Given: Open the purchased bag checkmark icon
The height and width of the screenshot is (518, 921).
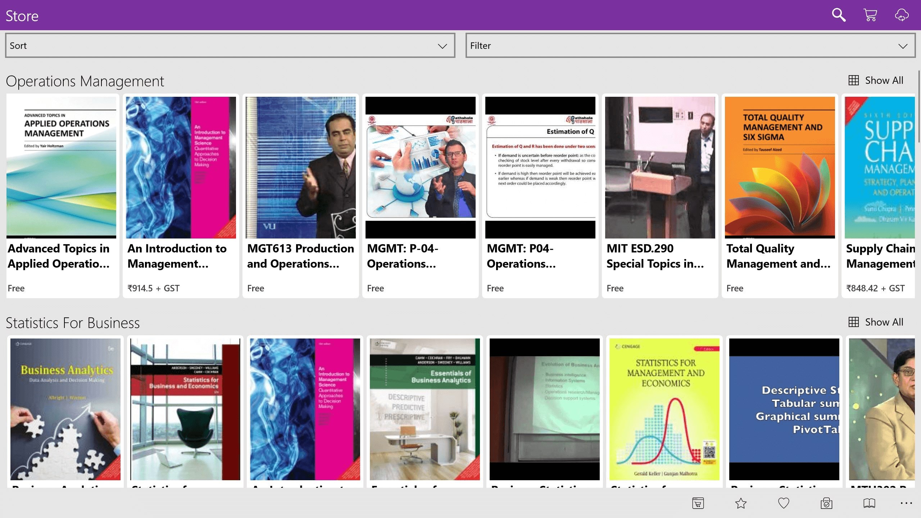Looking at the screenshot, I should (826, 503).
